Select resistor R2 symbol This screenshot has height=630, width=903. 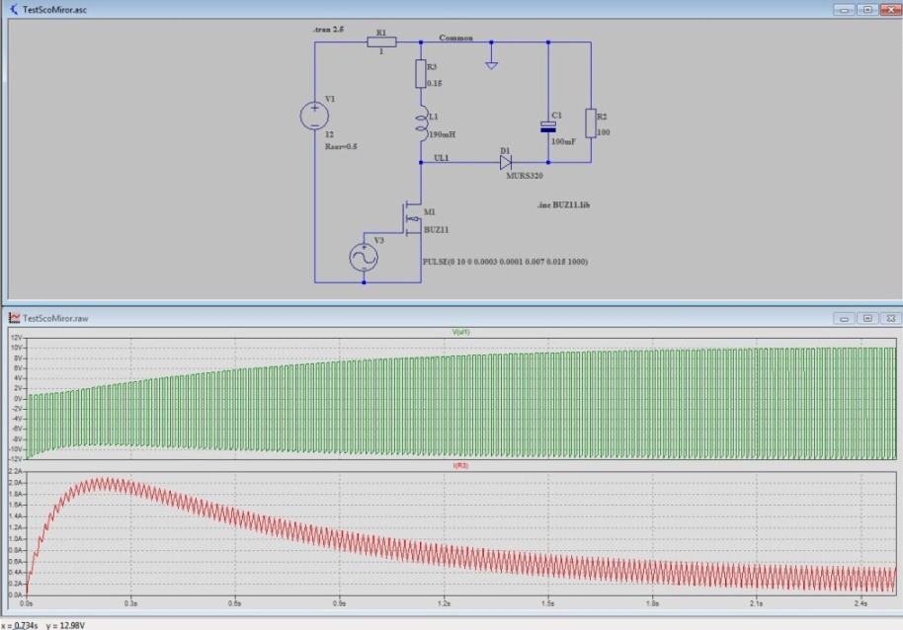point(591,123)
